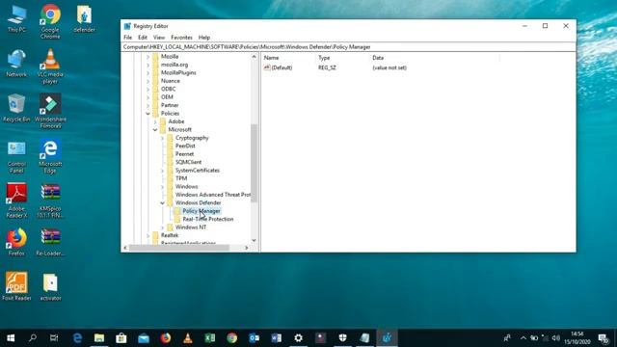
Task: Open Windows Security shield in taskbar
Action: [x=343, y=338]
